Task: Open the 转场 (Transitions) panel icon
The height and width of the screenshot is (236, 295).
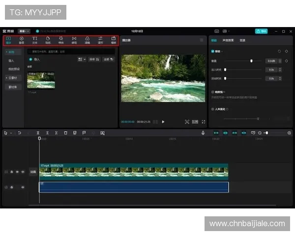Action: click(74, 39)
